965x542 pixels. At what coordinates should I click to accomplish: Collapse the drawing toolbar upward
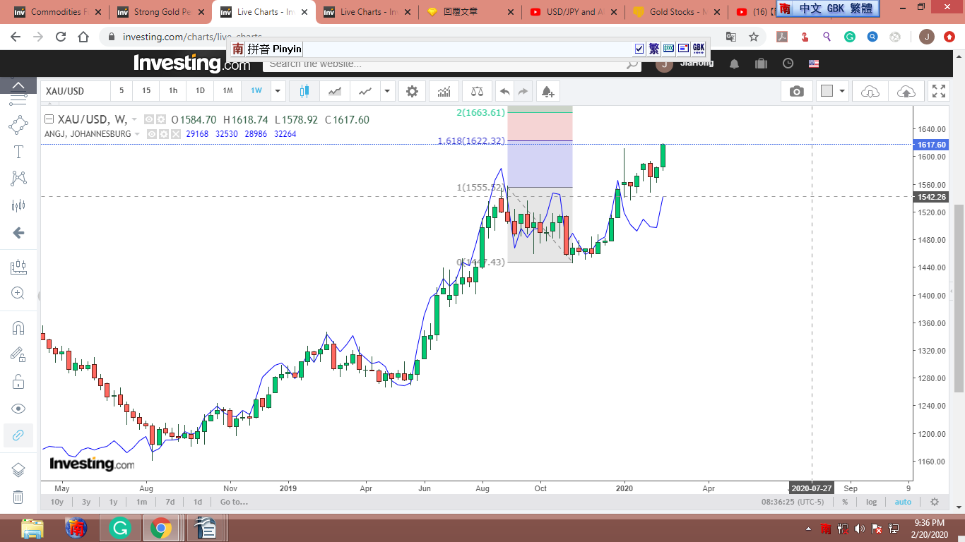coord(18,86)
